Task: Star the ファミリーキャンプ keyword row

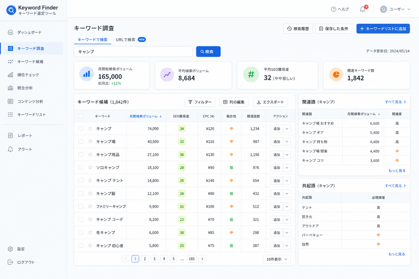Action: click(x=90, y=207)
